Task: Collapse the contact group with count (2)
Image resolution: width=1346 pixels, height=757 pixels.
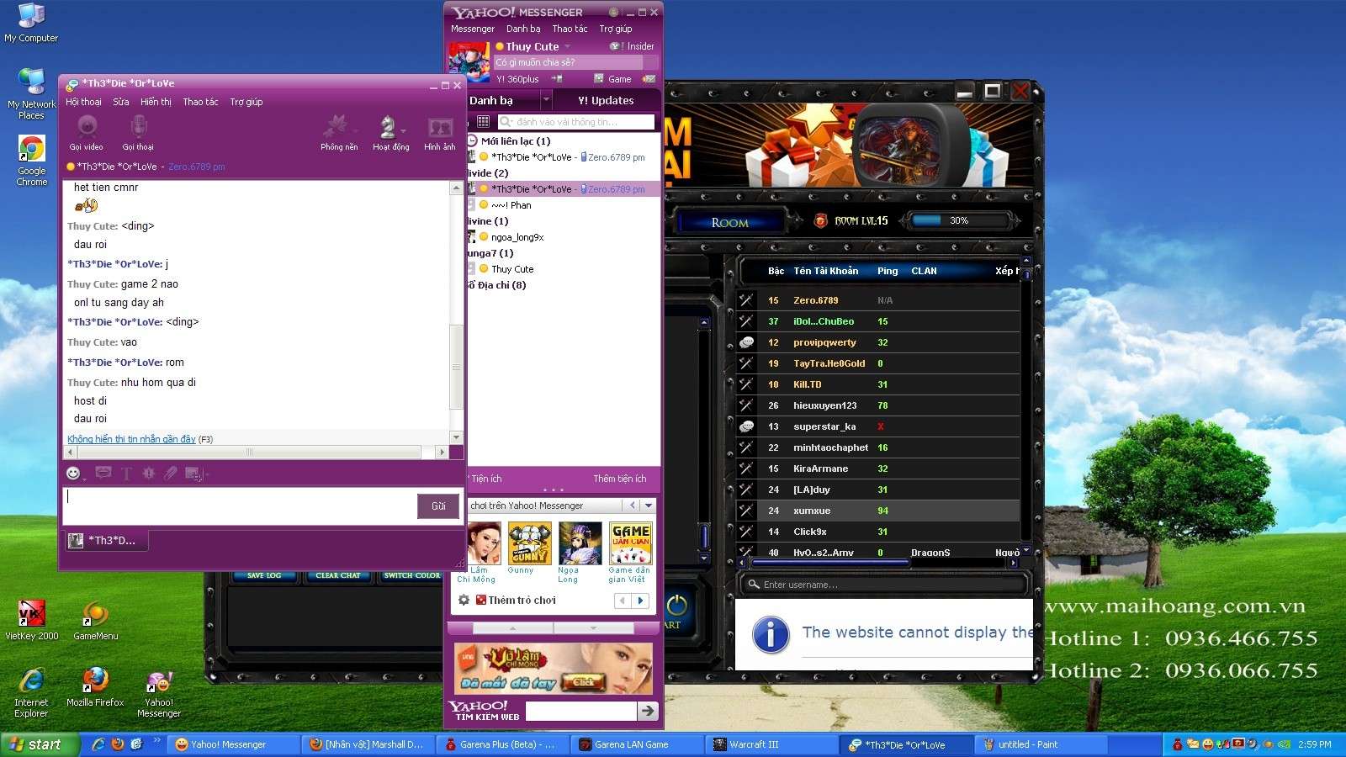Action: tap(488, 172)
